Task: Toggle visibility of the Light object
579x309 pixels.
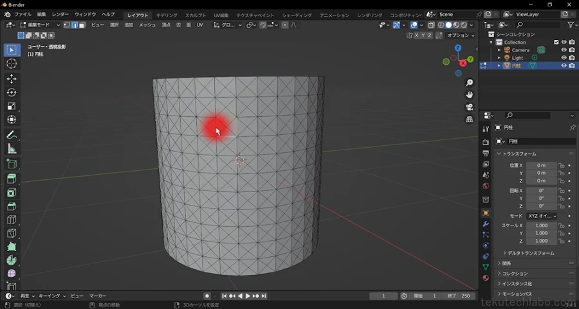Action: click(x=564, y=58)
